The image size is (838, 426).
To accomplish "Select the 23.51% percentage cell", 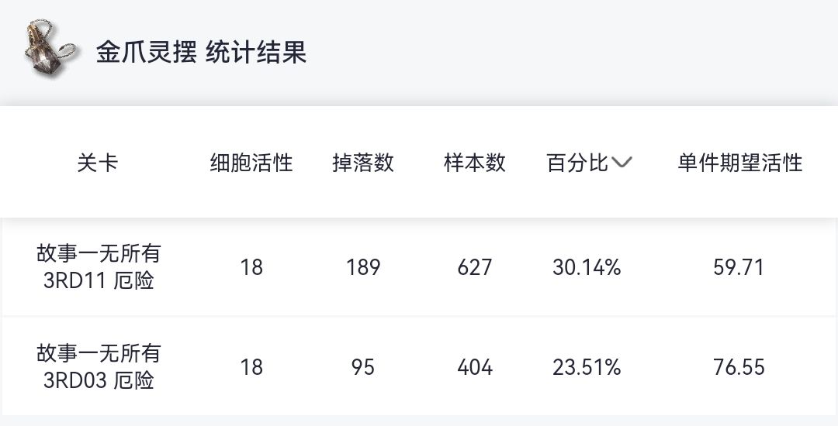I will [x=587, y=367].
